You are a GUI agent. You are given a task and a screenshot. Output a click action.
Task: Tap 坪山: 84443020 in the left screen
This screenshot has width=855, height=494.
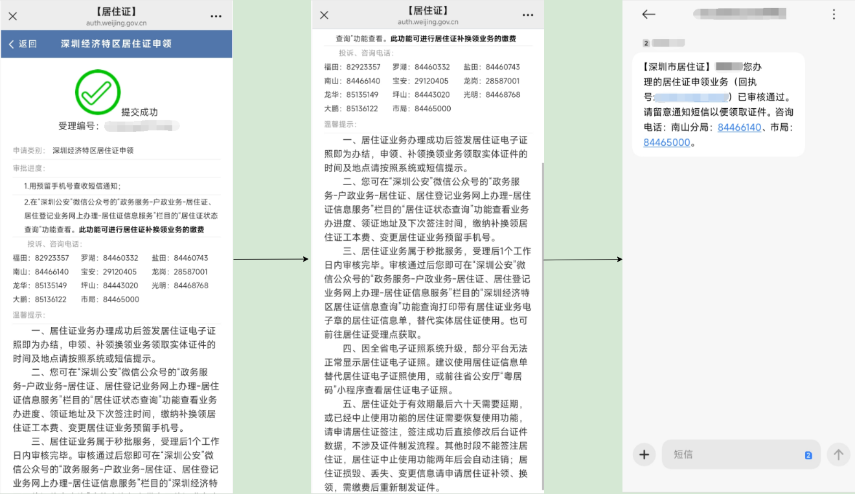[109, 286]
